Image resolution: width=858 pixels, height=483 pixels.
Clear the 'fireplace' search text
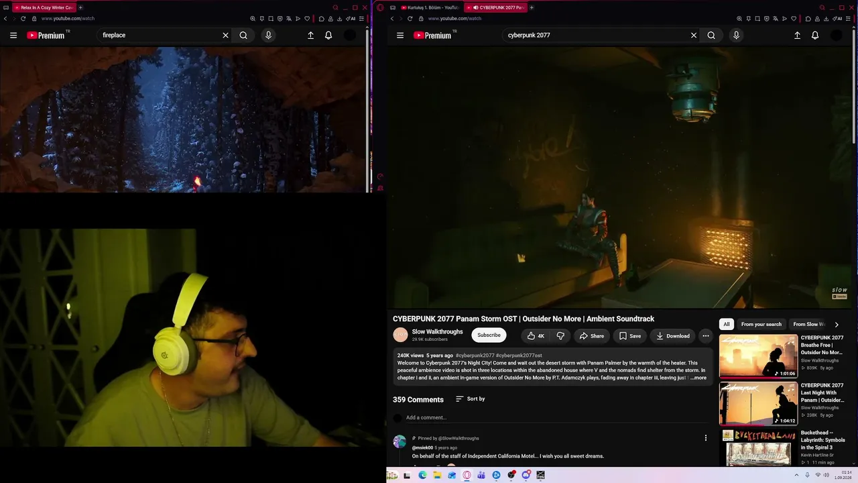coord(225,36)
